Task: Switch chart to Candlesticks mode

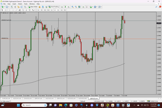Action: [65, 7]
